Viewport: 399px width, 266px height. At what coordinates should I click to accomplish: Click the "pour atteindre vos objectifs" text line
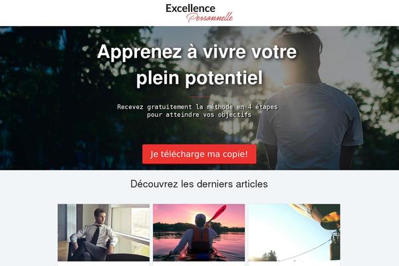[x=199, y=115]
